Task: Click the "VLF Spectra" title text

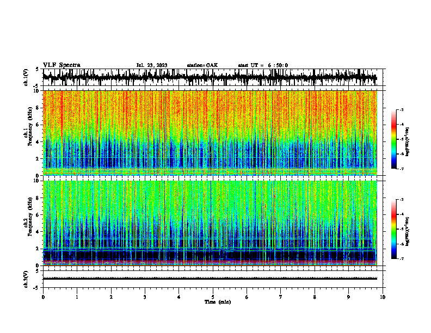Action: click(61, 65)
